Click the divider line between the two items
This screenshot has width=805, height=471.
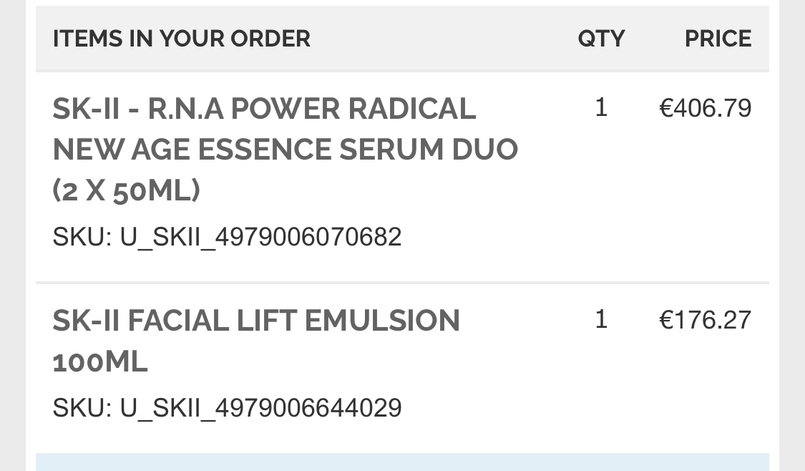[x=402, y=283]
